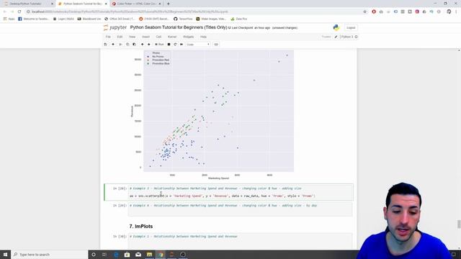
Task: Click the lmPlots Example 1 code cell
Action: (x=241, y=240)
